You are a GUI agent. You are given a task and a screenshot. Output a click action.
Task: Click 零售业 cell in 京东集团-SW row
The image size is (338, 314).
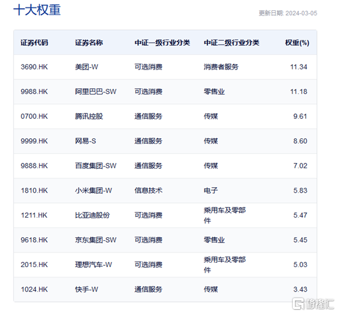tap(214, 240)
